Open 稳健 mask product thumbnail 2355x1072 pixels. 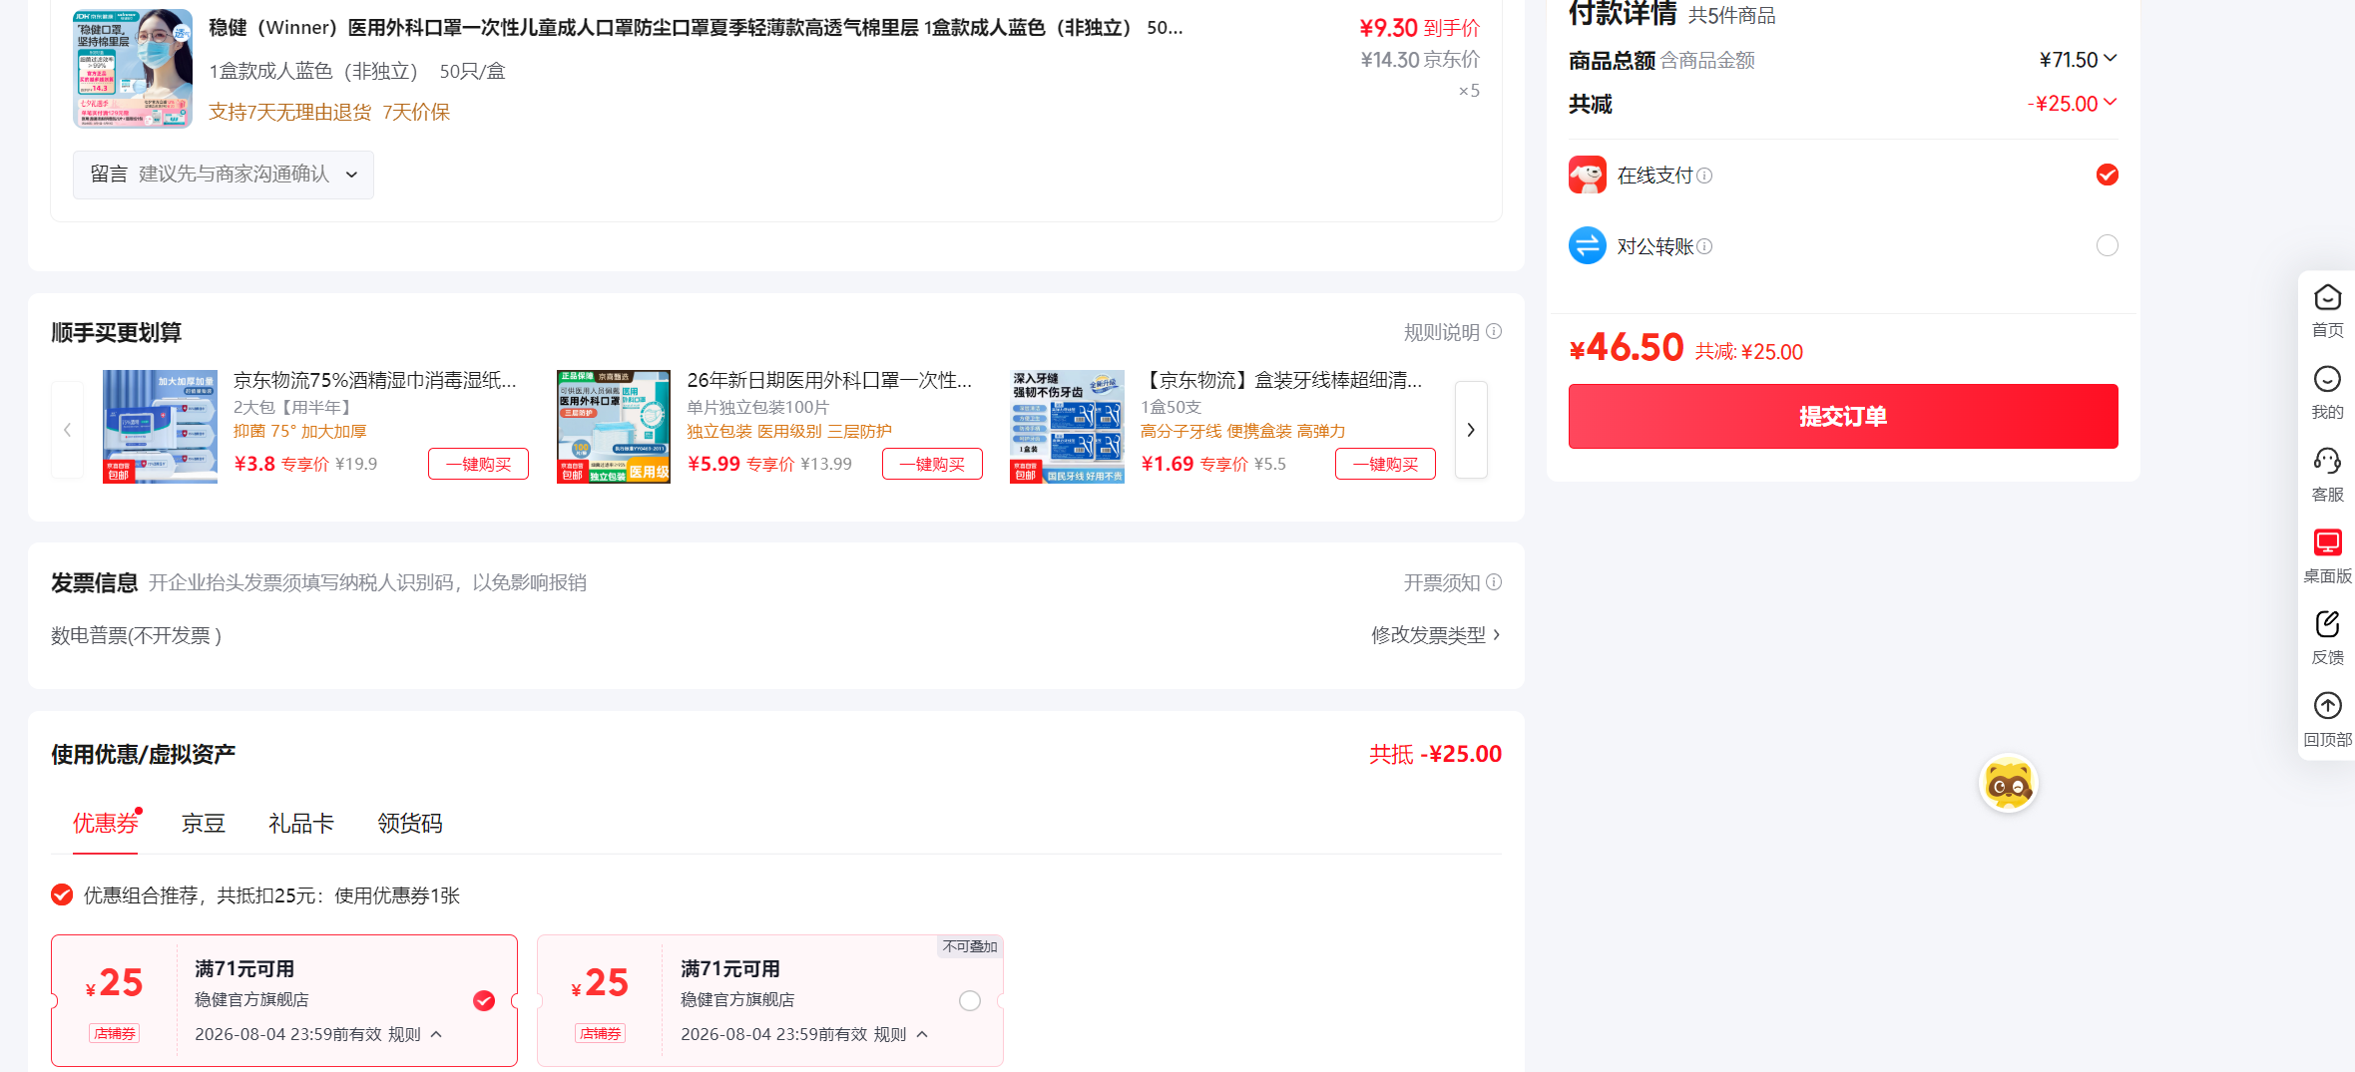pyautogui.click(x=133, y=69)
